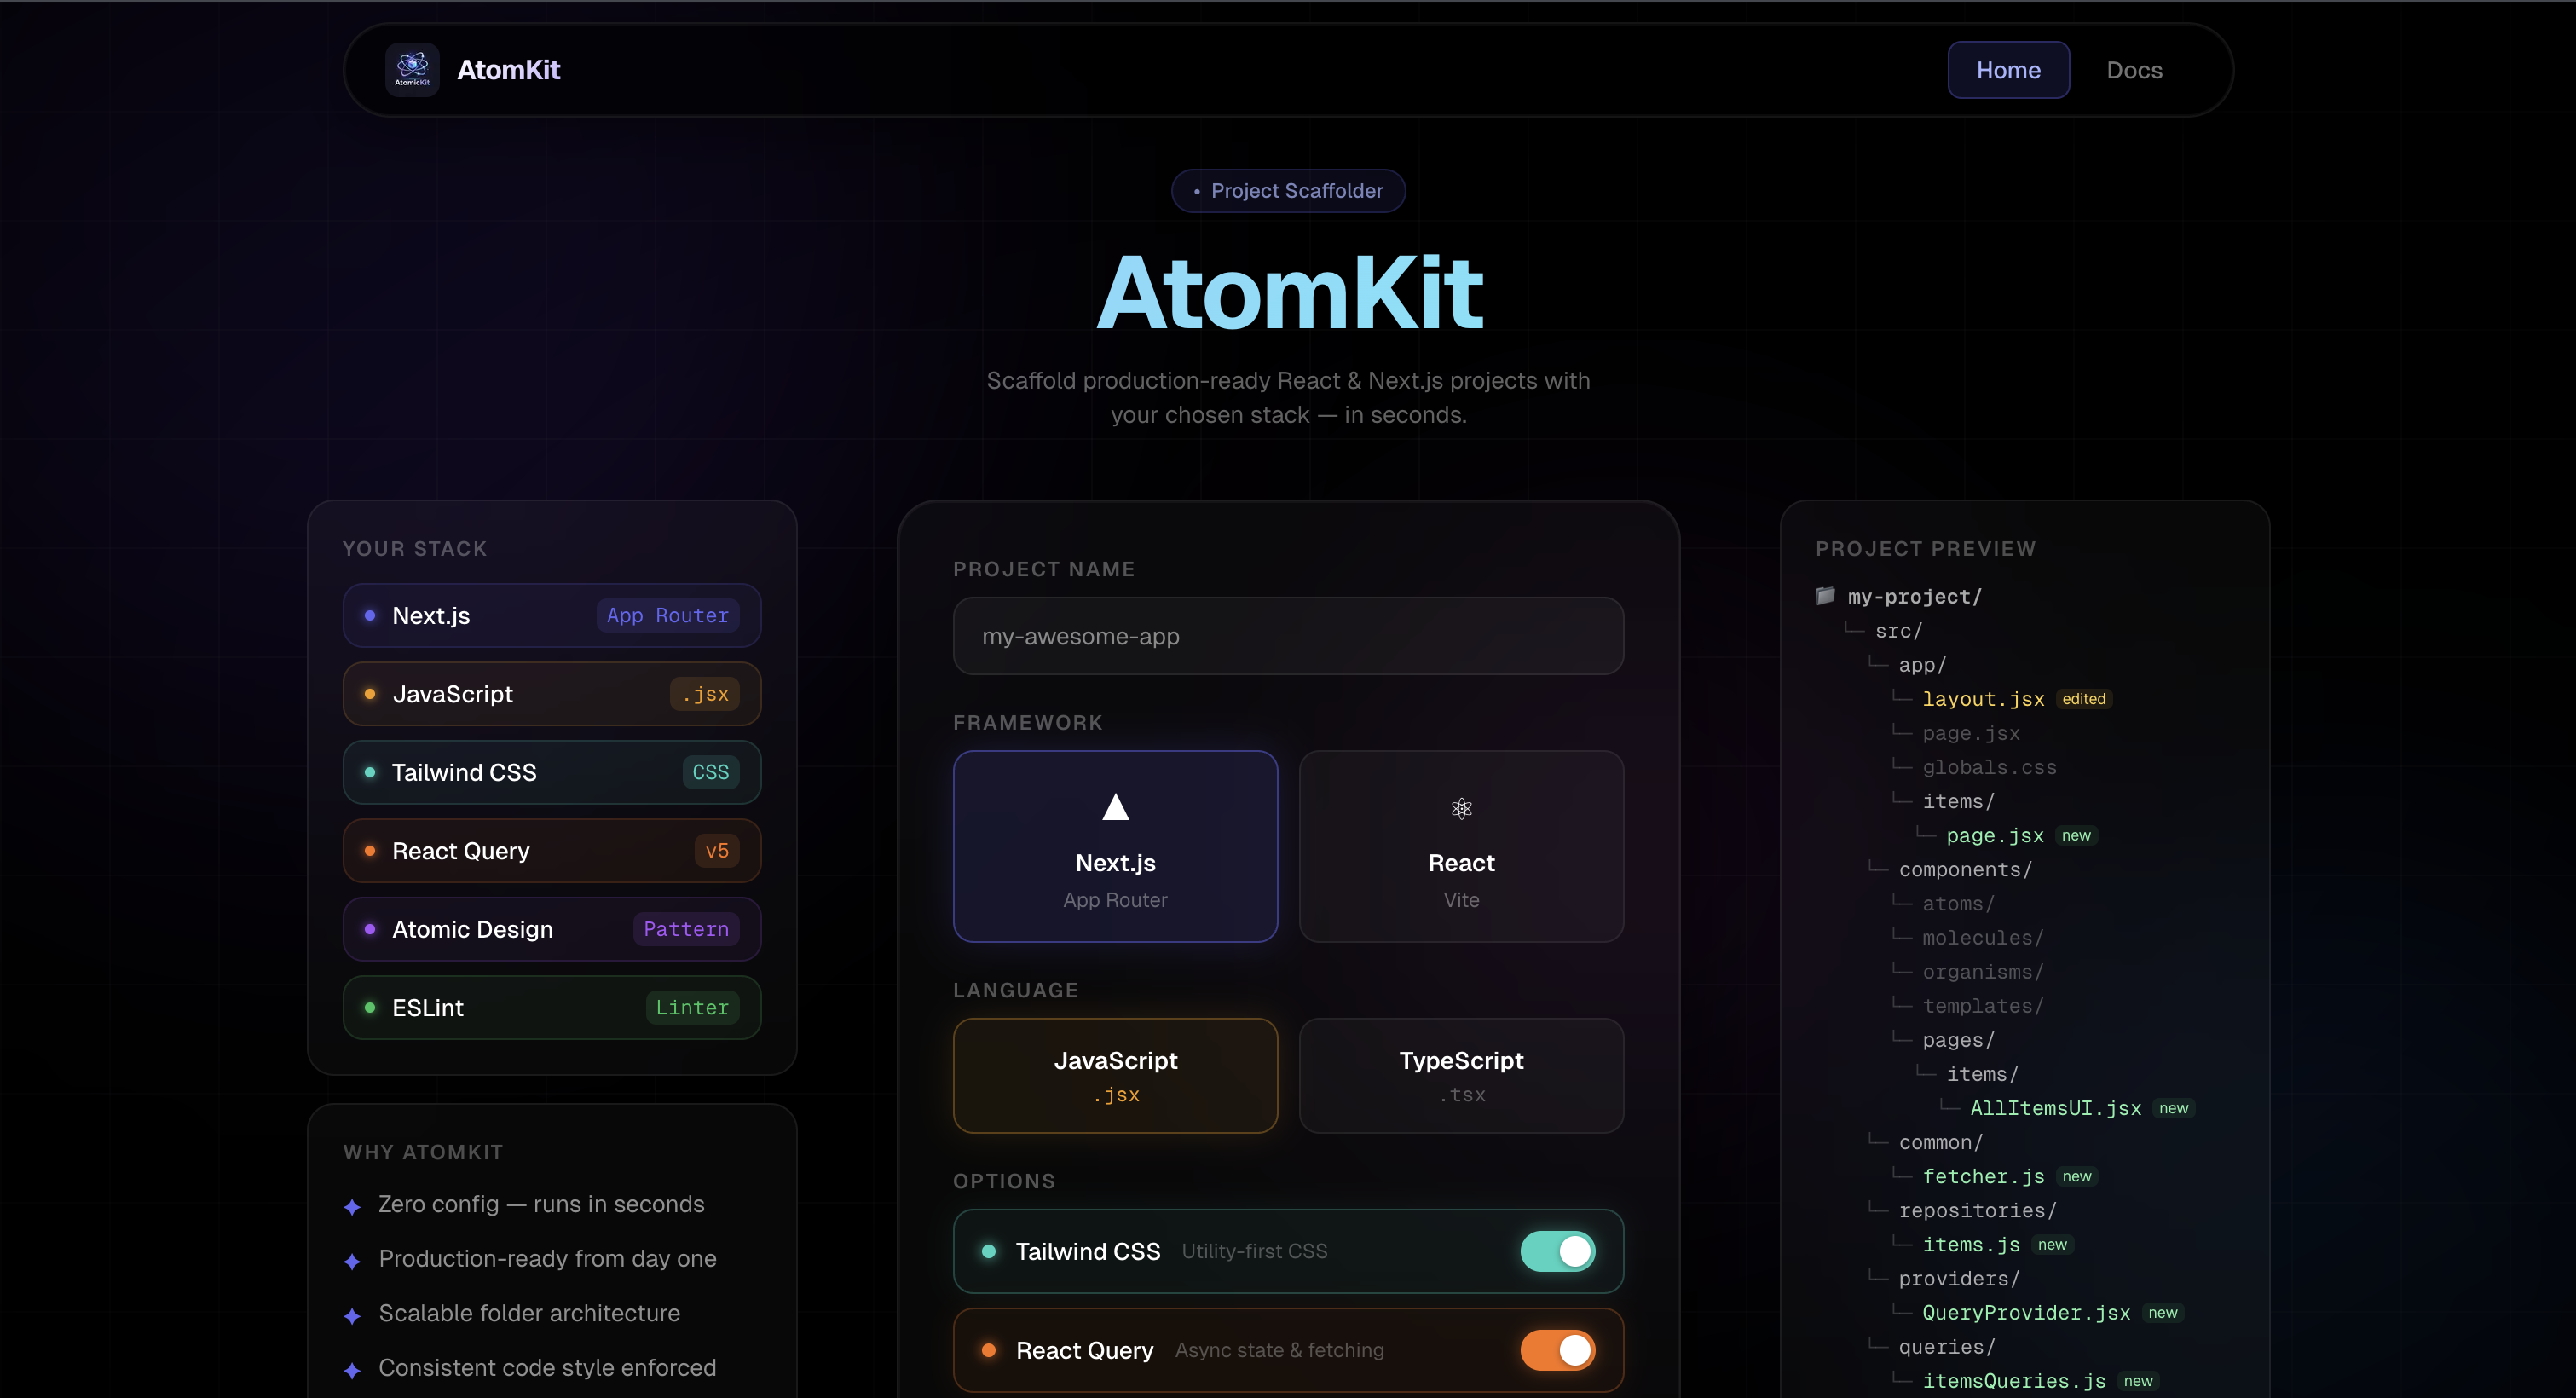Turn off the React Query toggle
Viewport: 2576px width, 1398px height.
(x=1557, y=1350)
